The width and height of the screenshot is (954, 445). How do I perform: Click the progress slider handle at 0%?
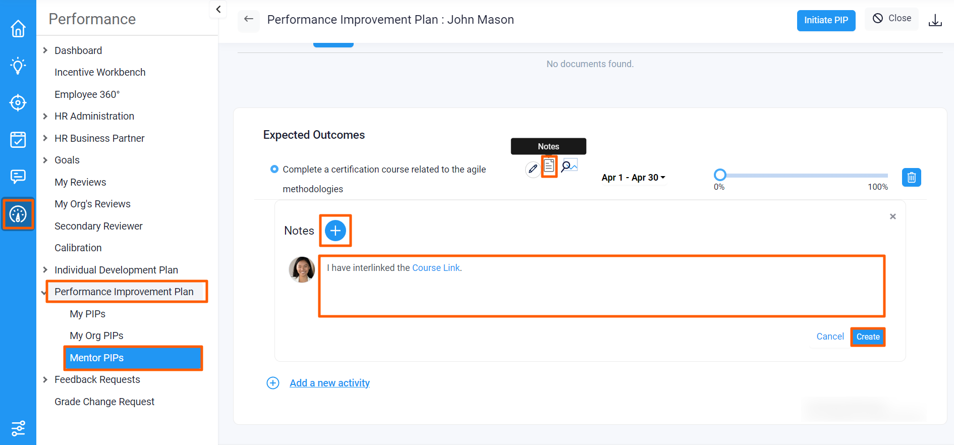click(720, 175)
